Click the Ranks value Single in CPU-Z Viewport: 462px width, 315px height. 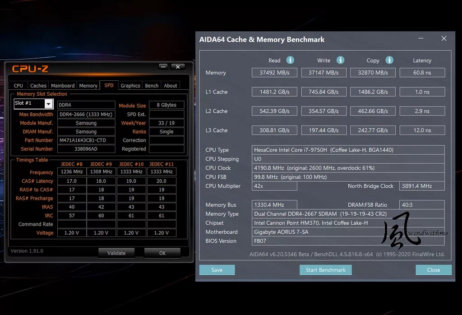point(166,131)
